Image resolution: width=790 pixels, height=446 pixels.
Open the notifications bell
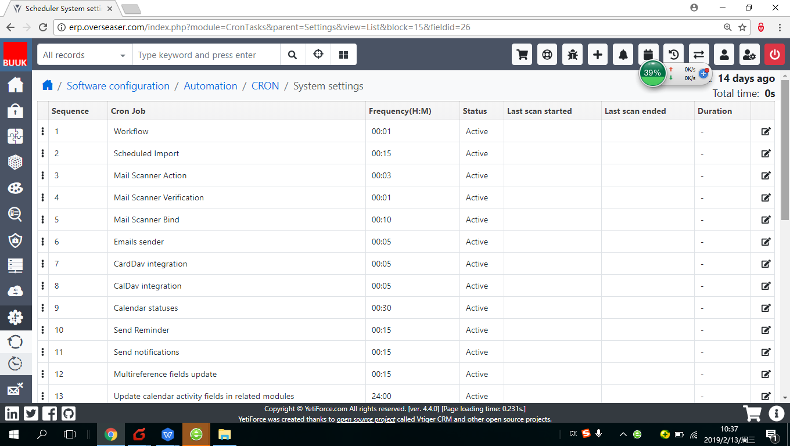coord(623,55)
